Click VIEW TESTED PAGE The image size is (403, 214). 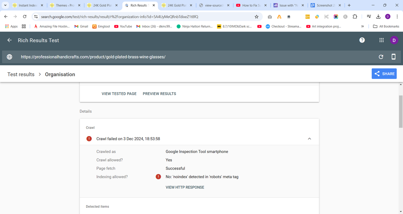pos(119,94)
